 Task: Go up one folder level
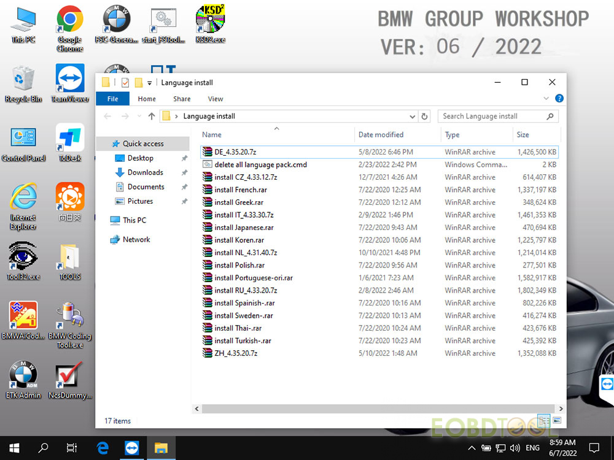[x=152, y=116]
